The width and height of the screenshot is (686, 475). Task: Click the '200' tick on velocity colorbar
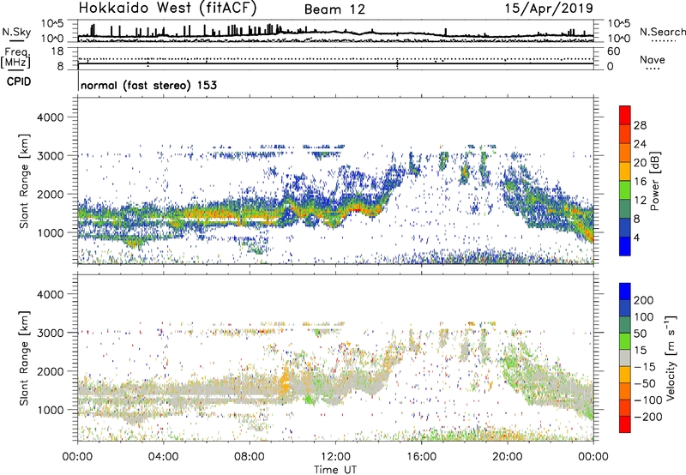pyautogui.click(x=644, y=300)
